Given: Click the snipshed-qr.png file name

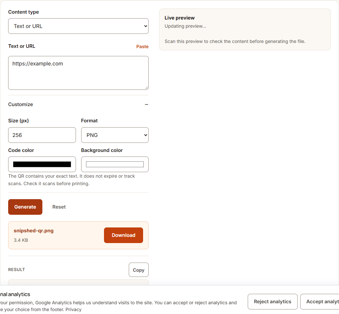Looking at the screenshot, I should pyautogui.click(x=34, y=231).
